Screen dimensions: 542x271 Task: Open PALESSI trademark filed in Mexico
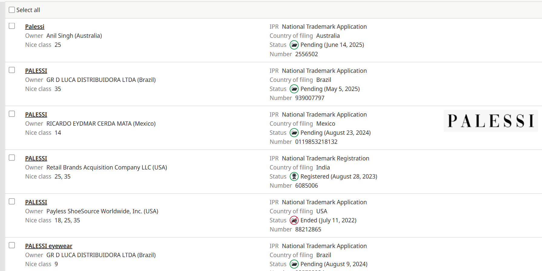tap(36, 115)
